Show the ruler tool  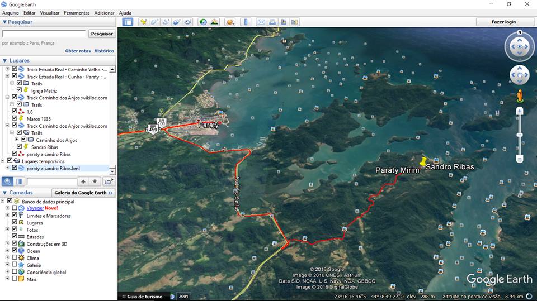click(x=246, y=22)
